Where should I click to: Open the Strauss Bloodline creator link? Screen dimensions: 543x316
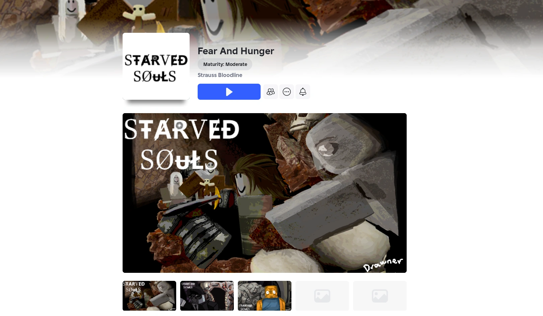(220, 75)
